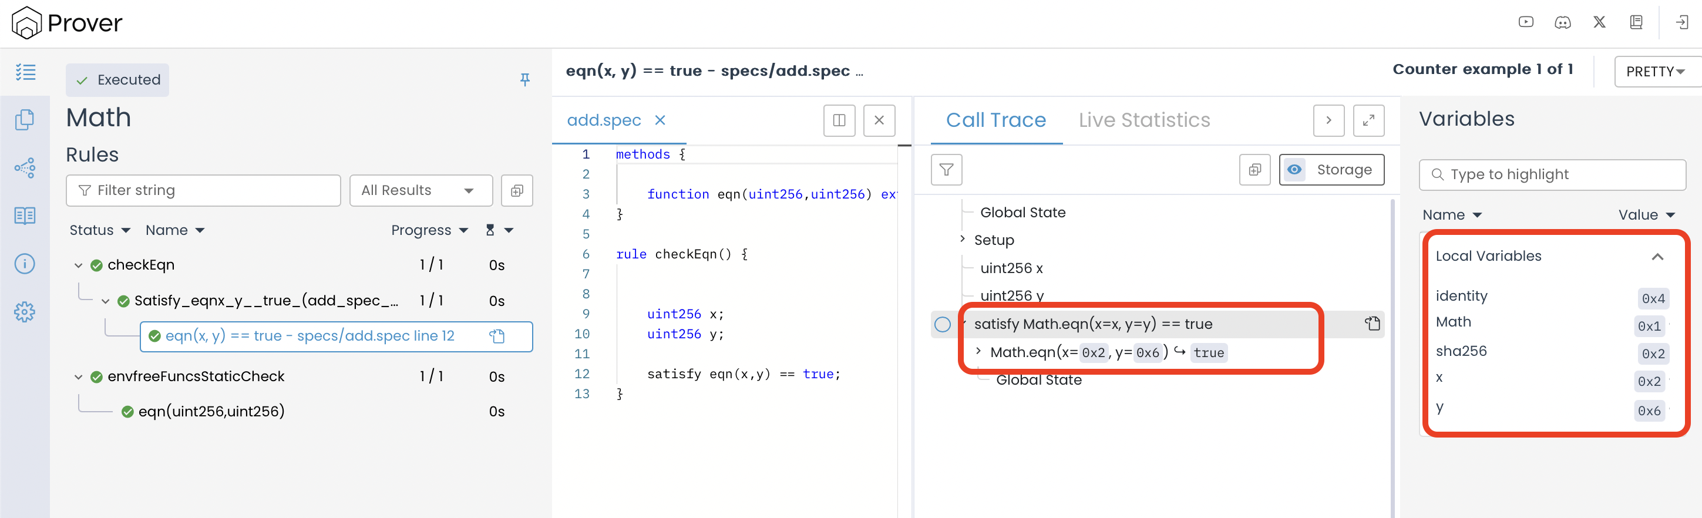Select the add.spec file tab
Viewport: 1702px width, 518px height.
click(604, 120)
